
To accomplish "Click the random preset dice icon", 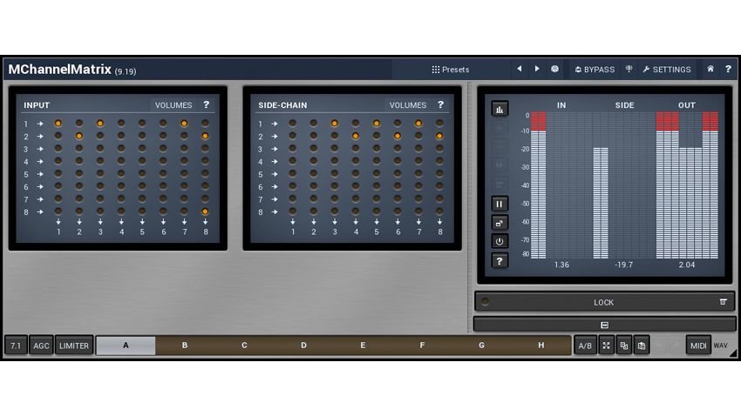I will coord(554,69).
